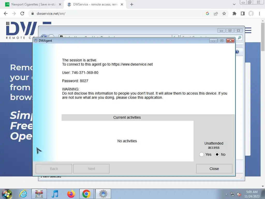Click the Password 8027 text

pos(75,81)
